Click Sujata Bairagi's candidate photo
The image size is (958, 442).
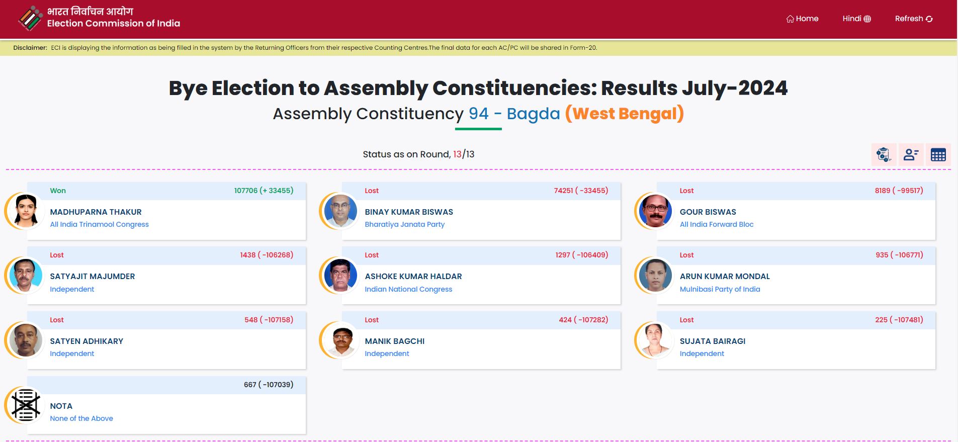point(655,340)
